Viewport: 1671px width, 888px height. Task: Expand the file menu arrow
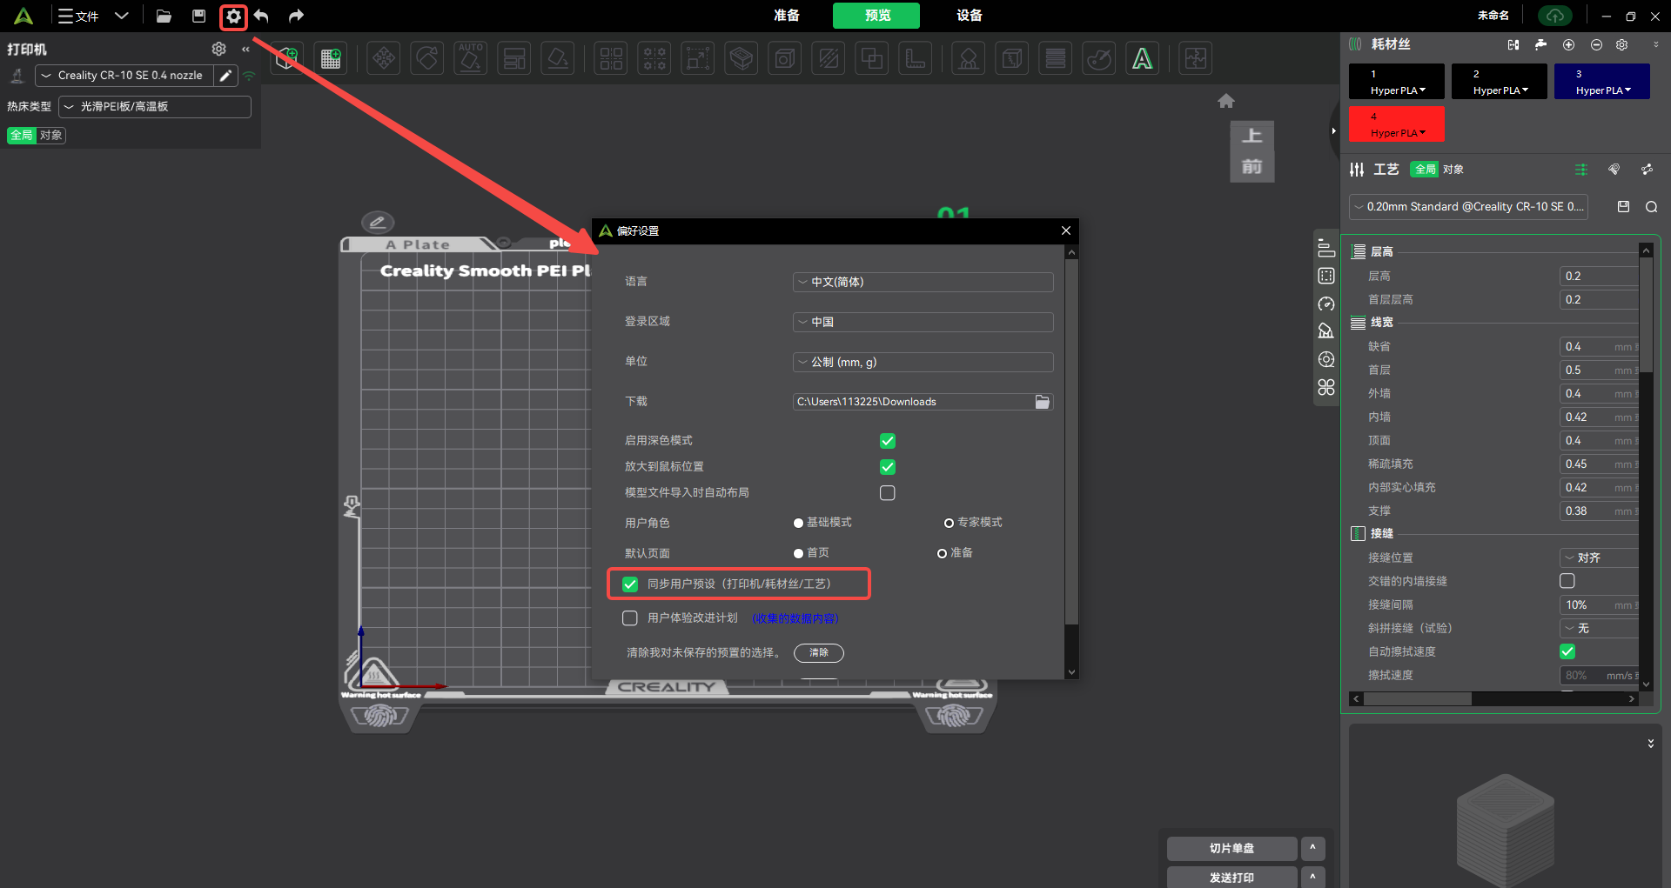122,16
